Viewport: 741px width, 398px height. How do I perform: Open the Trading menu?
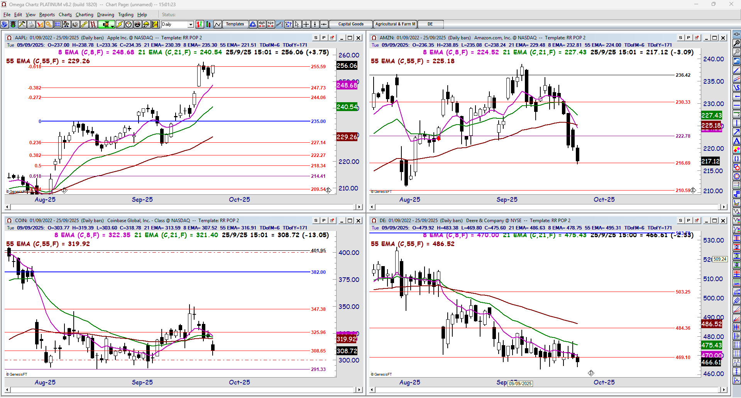[126, 15]
